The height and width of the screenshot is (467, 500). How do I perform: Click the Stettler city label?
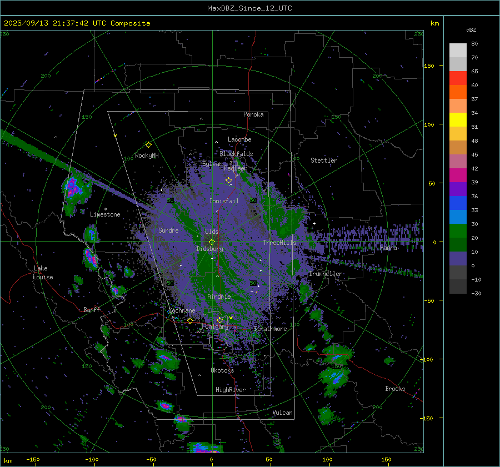324,160
